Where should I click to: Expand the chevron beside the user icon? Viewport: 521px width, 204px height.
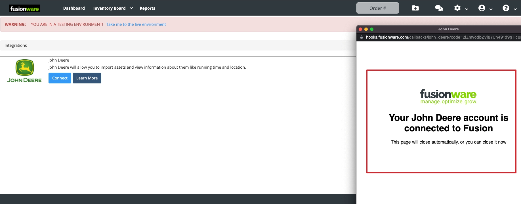tap(491, 9)
